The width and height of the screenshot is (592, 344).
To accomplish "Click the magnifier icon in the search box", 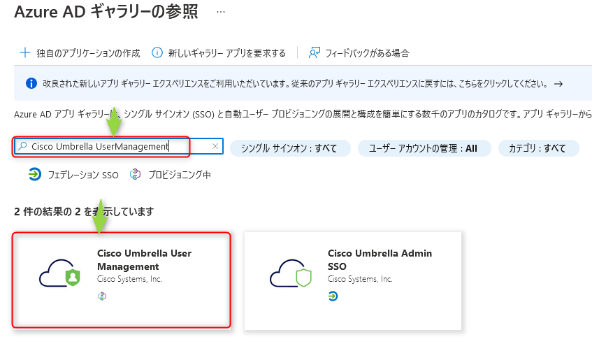I will (22, 146).
